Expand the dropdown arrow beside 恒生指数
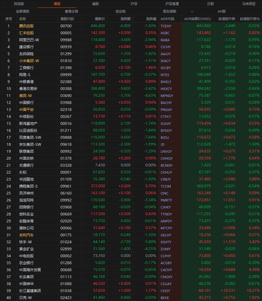The width and height of the screenshot is (262, 301). point(192,11)
